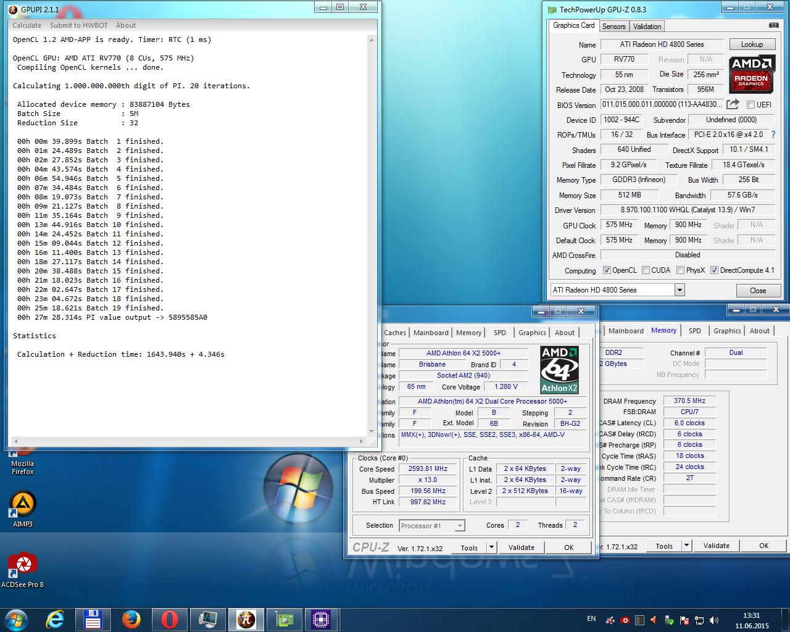Click the GPU-Z title bar icon
Viewport: 790px width, 632px height.
(x=552, y=9)
